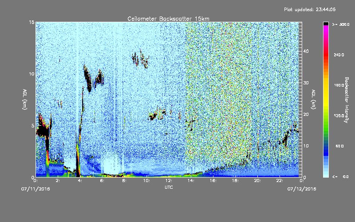Click the dark cloud streak near 10 km after 4 UTC
The image size is (355, 222).
tap(88, 79)
